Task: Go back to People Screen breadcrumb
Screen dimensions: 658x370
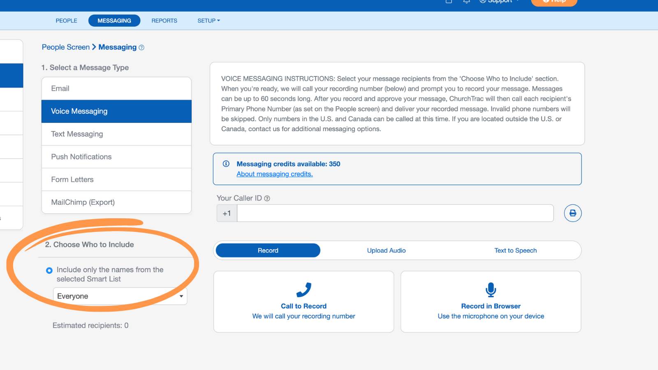Action: click(65, 47)
